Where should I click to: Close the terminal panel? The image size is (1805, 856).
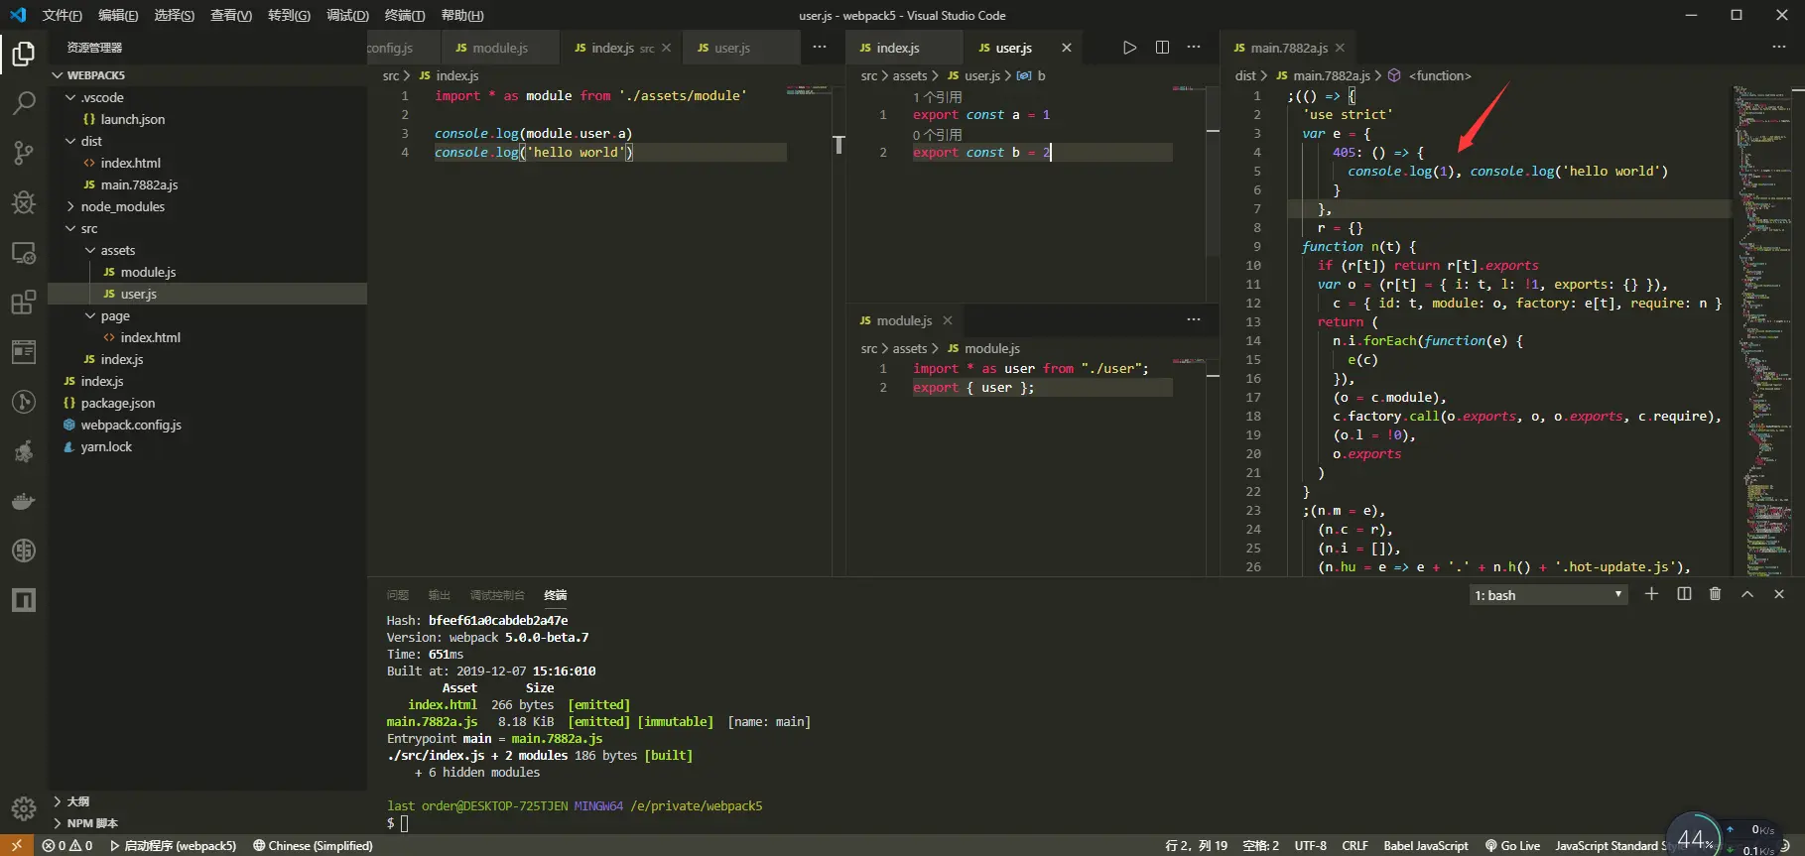point(1779,594)
